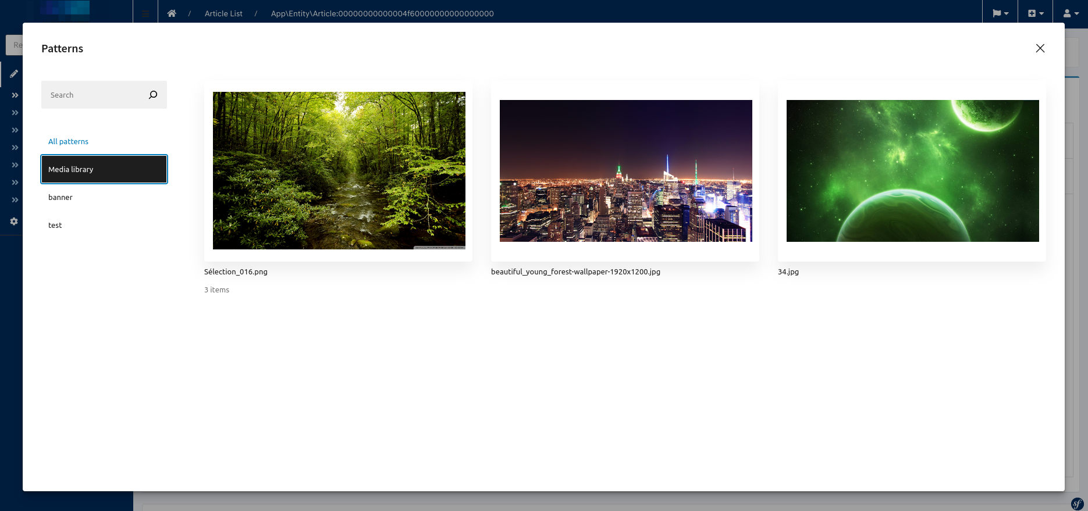The height and width of the screenshot is (511, 1088).
Task: Select the All patterns category
Action: point(68,141)
